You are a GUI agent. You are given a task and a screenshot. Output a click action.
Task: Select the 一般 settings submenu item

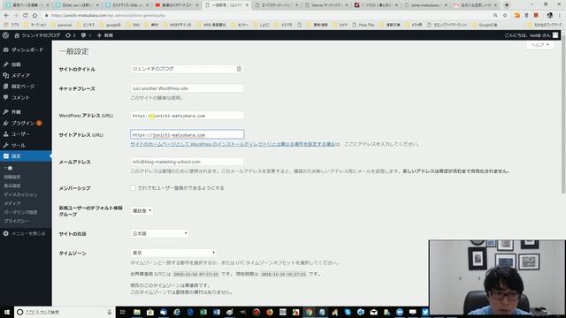(x=8, y=168)
